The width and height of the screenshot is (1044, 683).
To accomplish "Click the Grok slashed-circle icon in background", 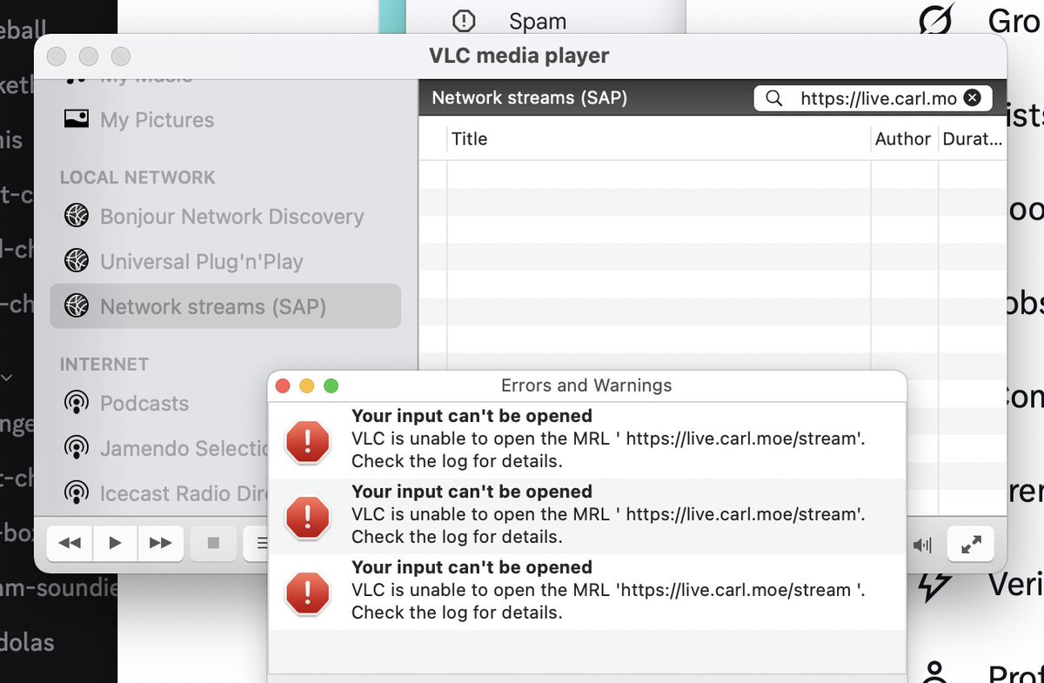I will [x=938, y=19].
